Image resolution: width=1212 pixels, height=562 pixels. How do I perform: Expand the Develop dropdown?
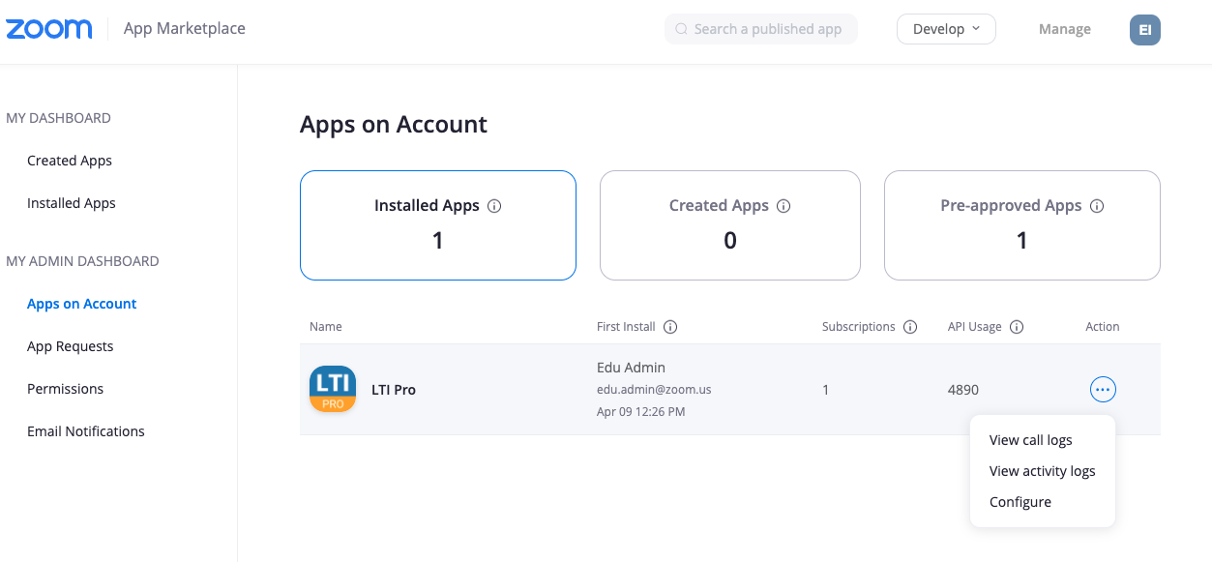tap(946, 29)
